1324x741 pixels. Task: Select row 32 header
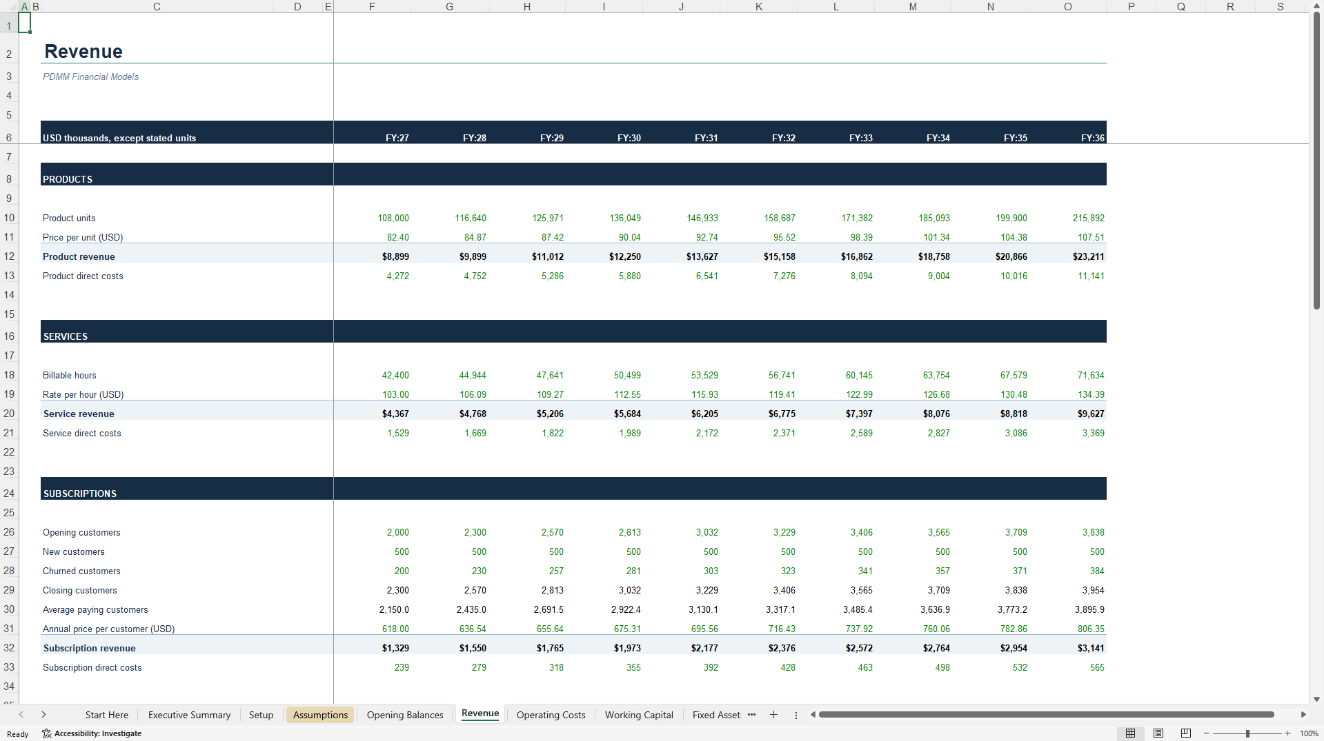click(9, 648)
